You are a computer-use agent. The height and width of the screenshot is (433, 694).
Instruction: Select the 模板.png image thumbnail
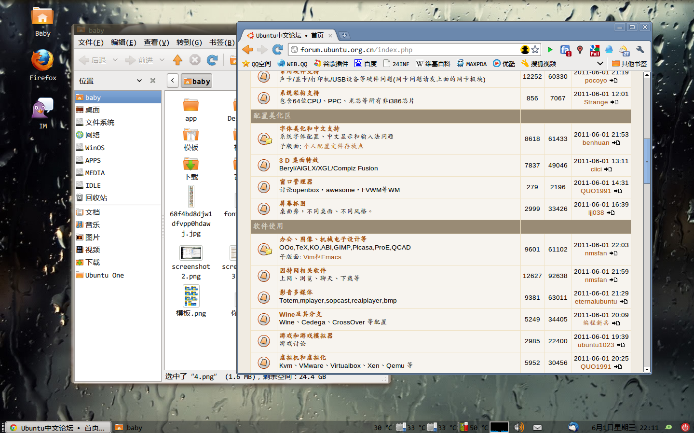191,296
